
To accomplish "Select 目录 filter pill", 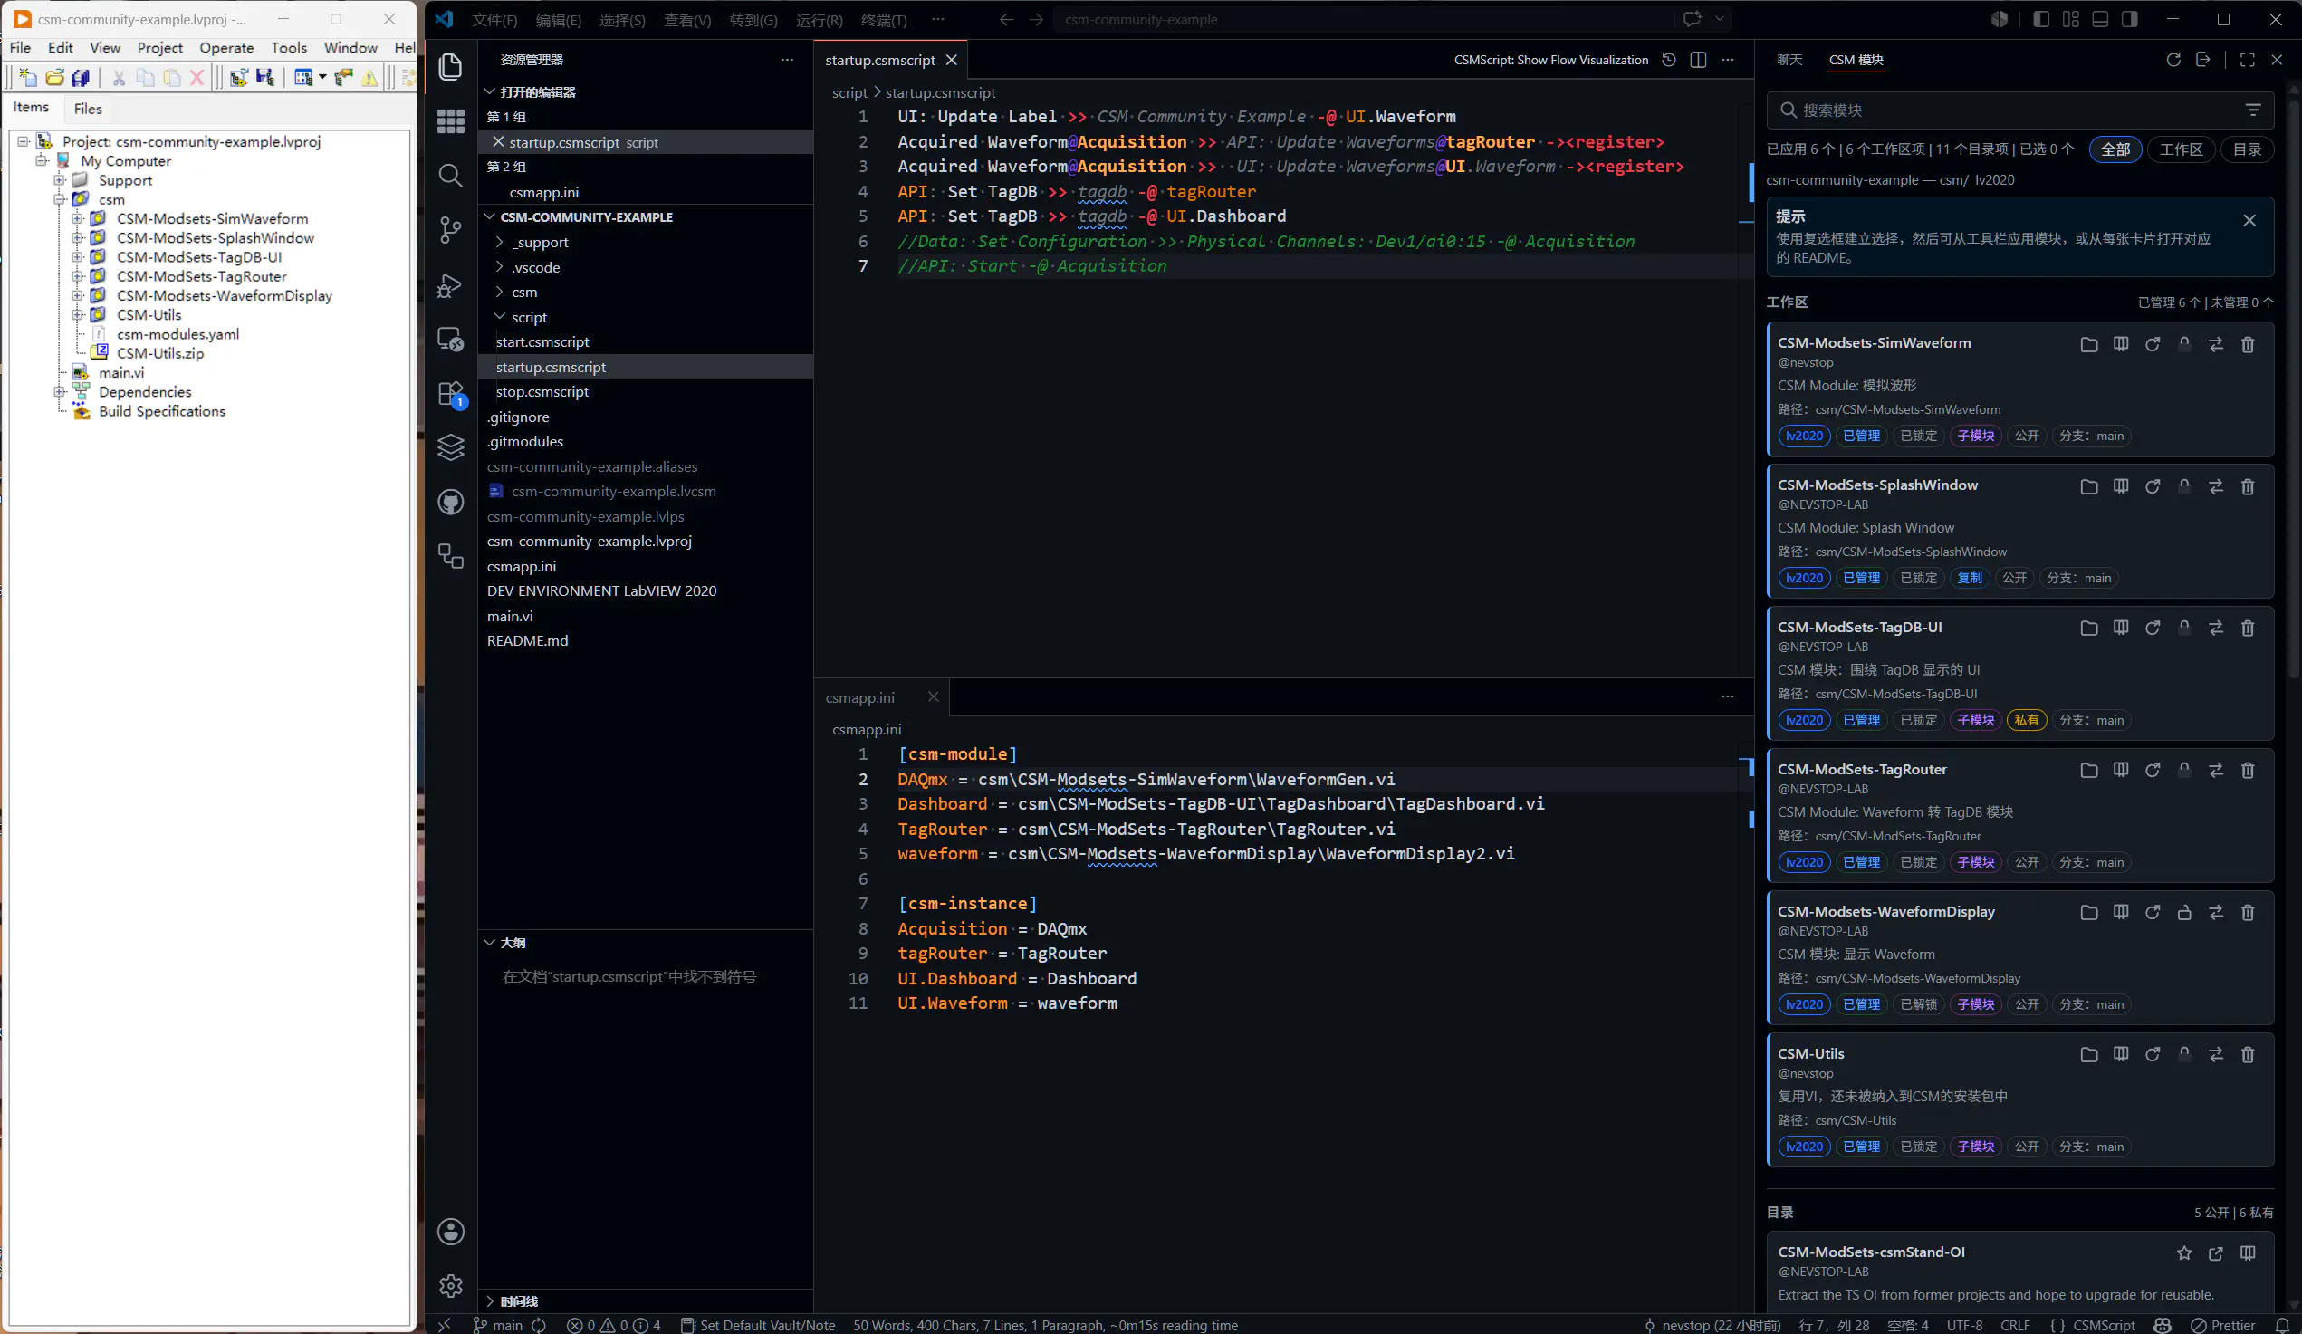I will (x=2246, y=149).
